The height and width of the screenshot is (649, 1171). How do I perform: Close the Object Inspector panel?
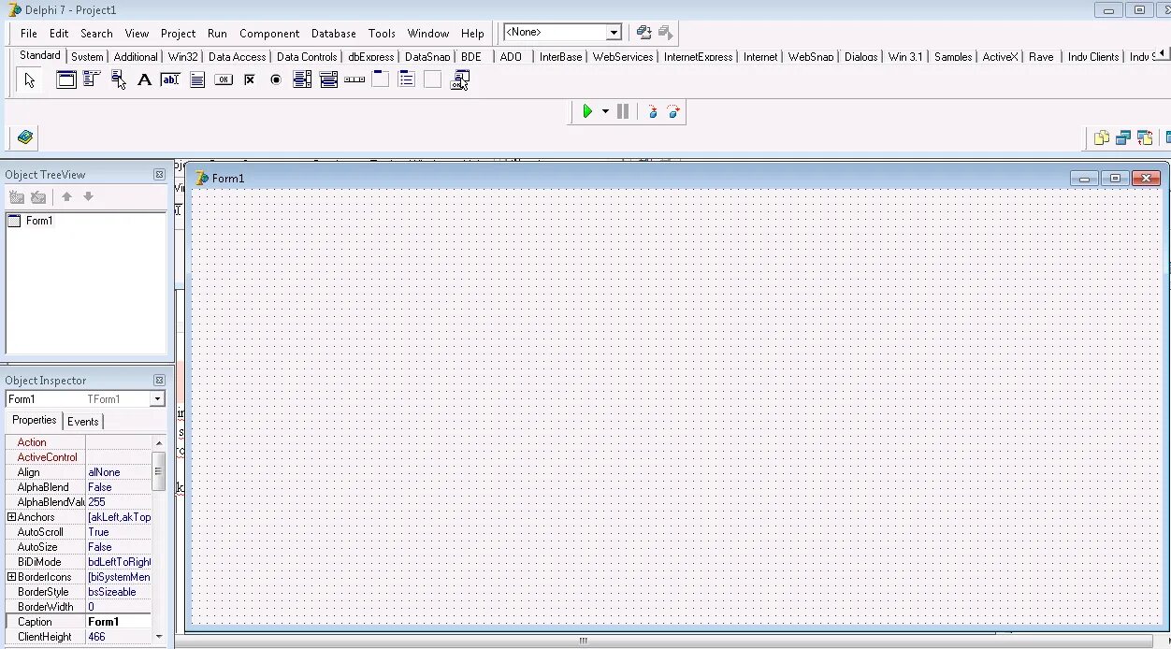pos(159,381)
